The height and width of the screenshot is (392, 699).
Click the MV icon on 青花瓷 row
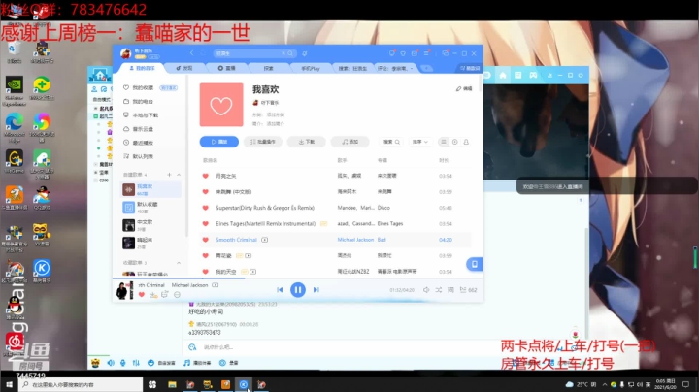249,256
